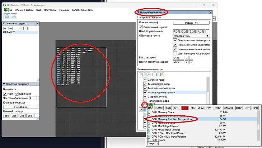Switch to the CPU sensor tab
Screen dimensions: 262x148
177,108
